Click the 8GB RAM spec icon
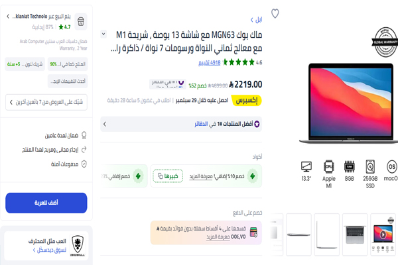The width and height of the screenshot is (398, 265). [x=350, y=166]
